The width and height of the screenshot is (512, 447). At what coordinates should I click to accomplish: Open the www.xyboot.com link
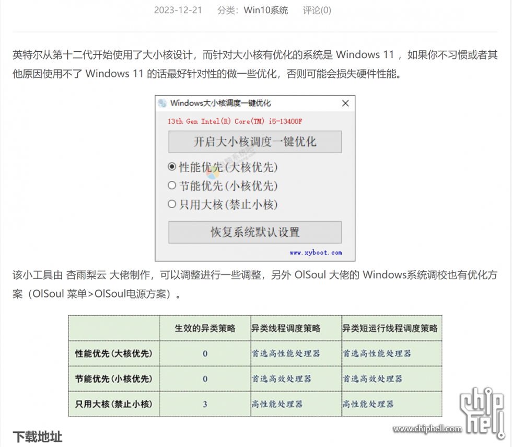tap(316, 253)
